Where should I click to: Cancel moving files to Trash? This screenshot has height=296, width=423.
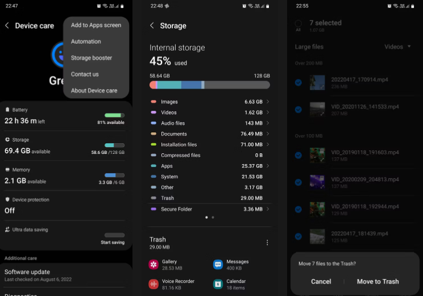pyautogui.click(x=321, y=281)
